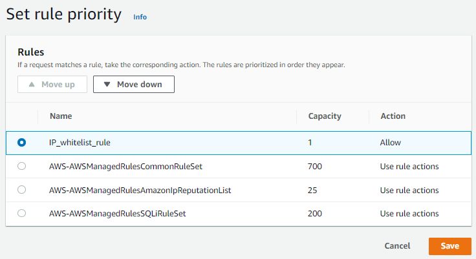Click the Capacity column header
The width and height of the screenshot is (476, 259).
(x=325, y=116)
